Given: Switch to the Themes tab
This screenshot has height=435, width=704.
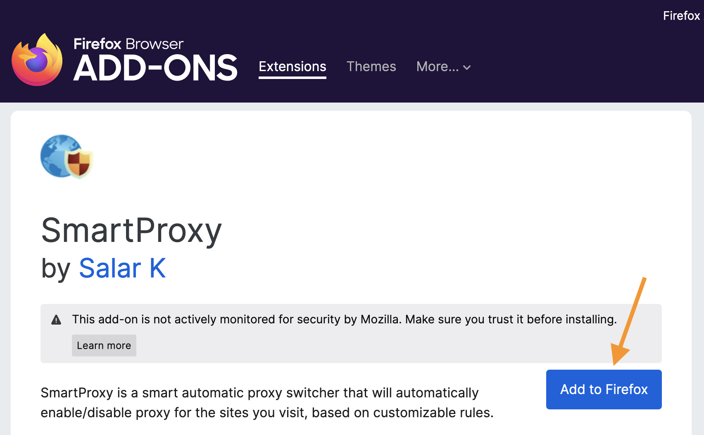Looking at the screenshot, I should click(371, 67).
